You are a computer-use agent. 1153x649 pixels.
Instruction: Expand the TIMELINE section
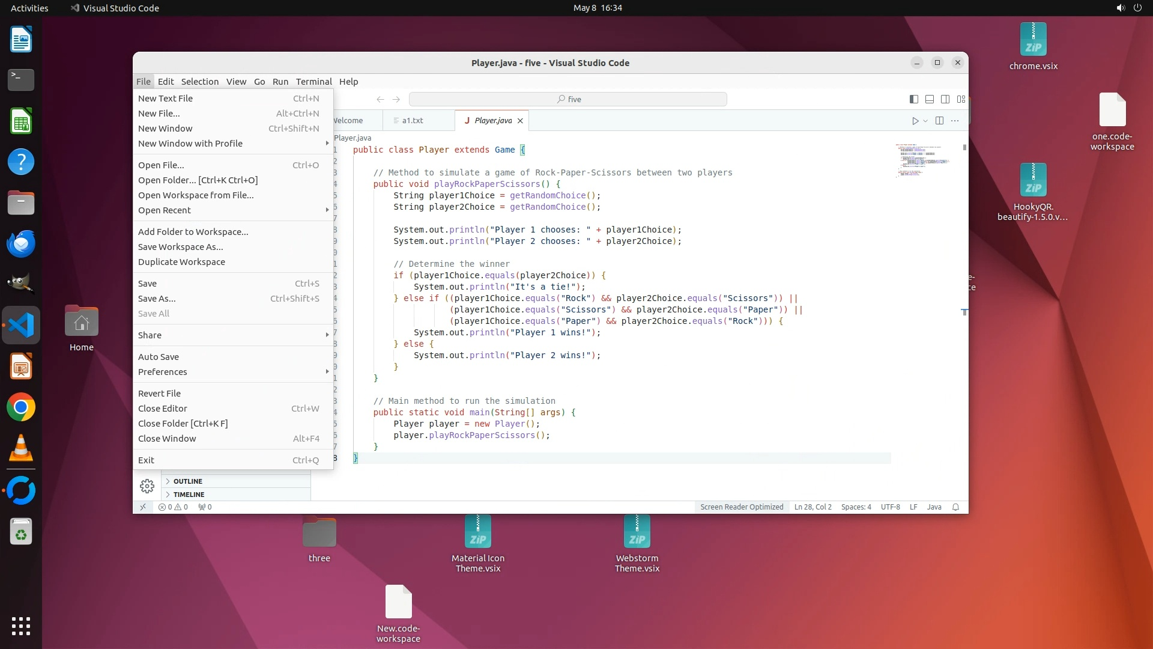tap(189, 495)
